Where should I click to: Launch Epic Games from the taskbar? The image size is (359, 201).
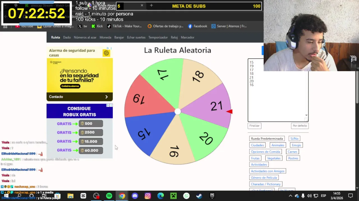(x=212, y=196)
